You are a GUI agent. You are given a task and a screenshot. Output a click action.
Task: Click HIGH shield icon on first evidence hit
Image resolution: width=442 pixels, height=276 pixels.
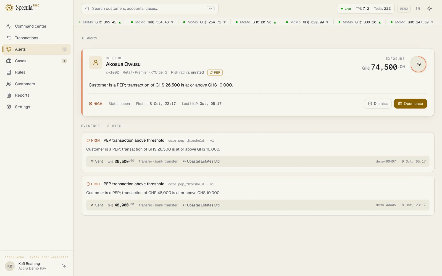click(x=88, y=140)
